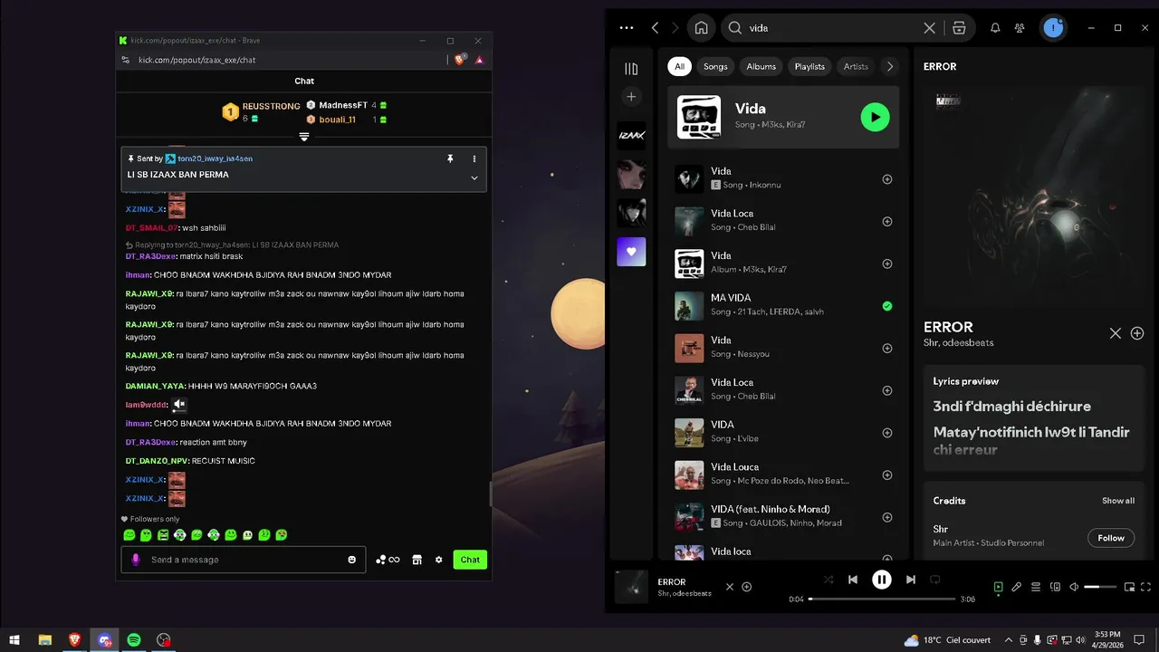
Task: Filter search results by Albums
Action: click(761, 66)
